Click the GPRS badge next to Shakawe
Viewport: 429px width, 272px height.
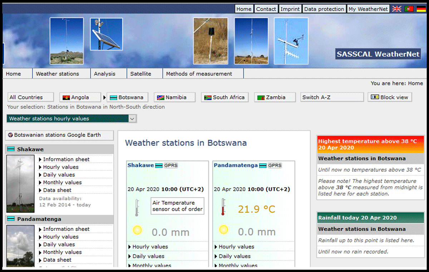click(171, 165)
